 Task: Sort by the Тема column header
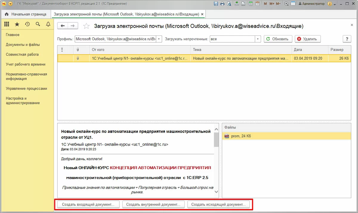coord(241,50)
